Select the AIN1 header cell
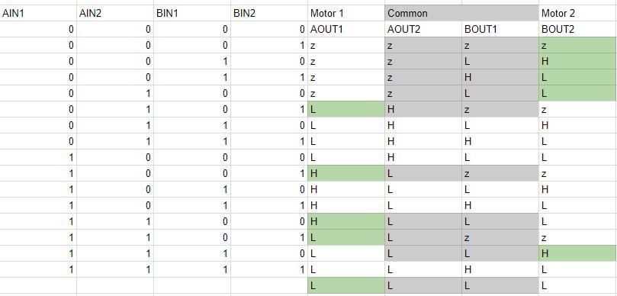The height and width of the screenshot is (296, 617). click(38, 14)
